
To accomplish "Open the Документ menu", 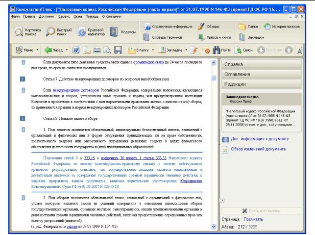I will pos(47,17).
